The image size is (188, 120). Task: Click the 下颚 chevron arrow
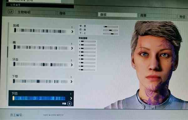click(71, 82)
